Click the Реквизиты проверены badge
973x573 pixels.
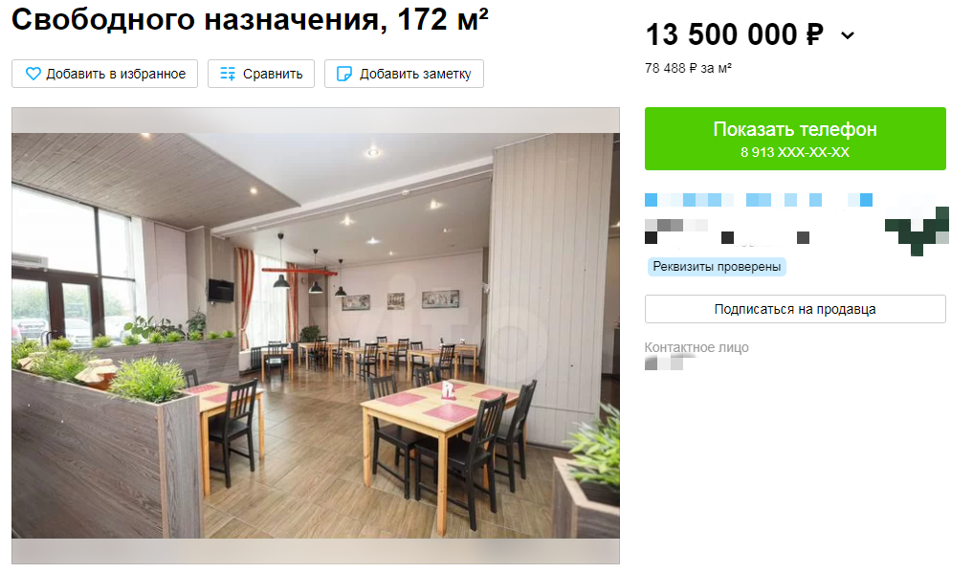pyautogui.click(x=717, y=267)
